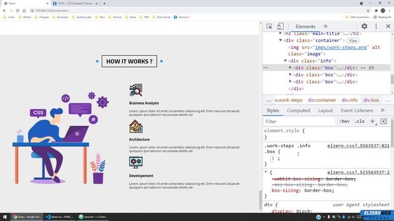Click the Architecture icon image
The width and height of the screenshot is (394, 221).
tap(136, 126)
